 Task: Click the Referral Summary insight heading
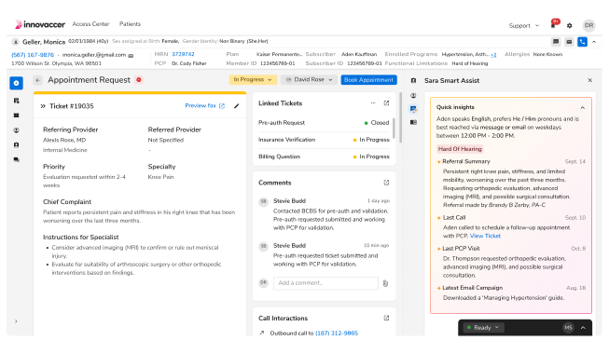point(466,161)
